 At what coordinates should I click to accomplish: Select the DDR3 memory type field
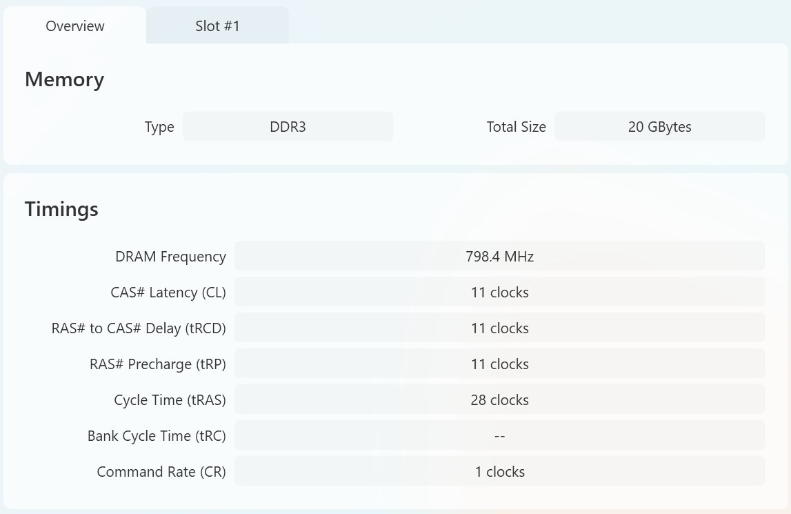tap(288, 126)
